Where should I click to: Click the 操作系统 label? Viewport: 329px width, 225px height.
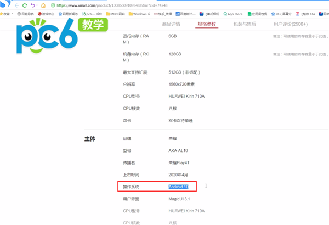click(131, 187)
